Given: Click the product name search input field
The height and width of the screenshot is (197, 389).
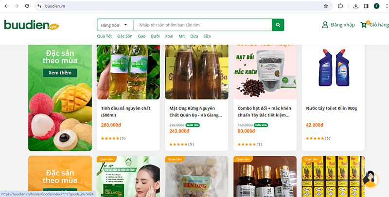Looking at the screenshot, I should point(203,25).
